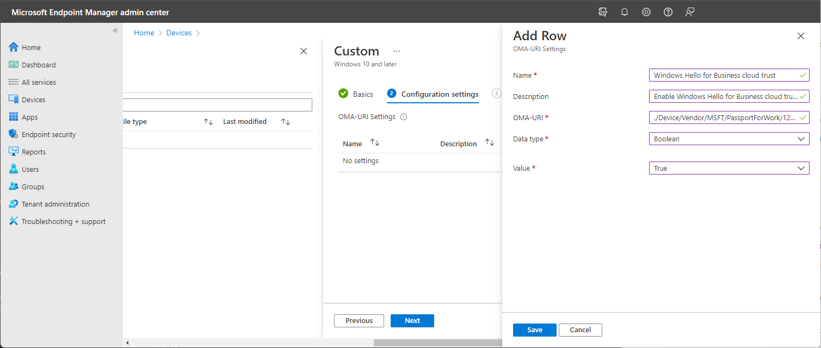Expand the Value dropdown set to True
Image resolution: width=821 pixels, height=348 pixels.
[x=729, y=168]
